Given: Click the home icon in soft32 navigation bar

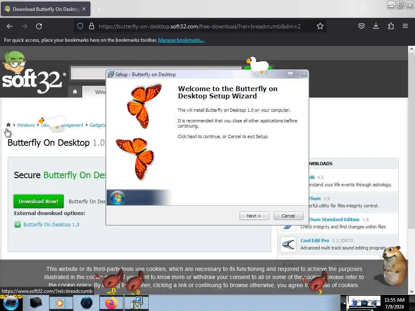Looking at the screenshot, I should pos(75,92).
